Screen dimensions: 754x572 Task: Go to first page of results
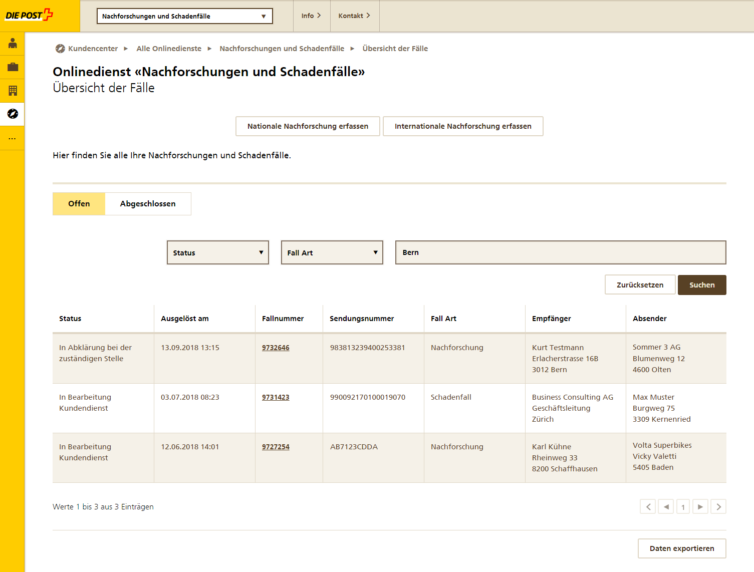tap(648, 507)
